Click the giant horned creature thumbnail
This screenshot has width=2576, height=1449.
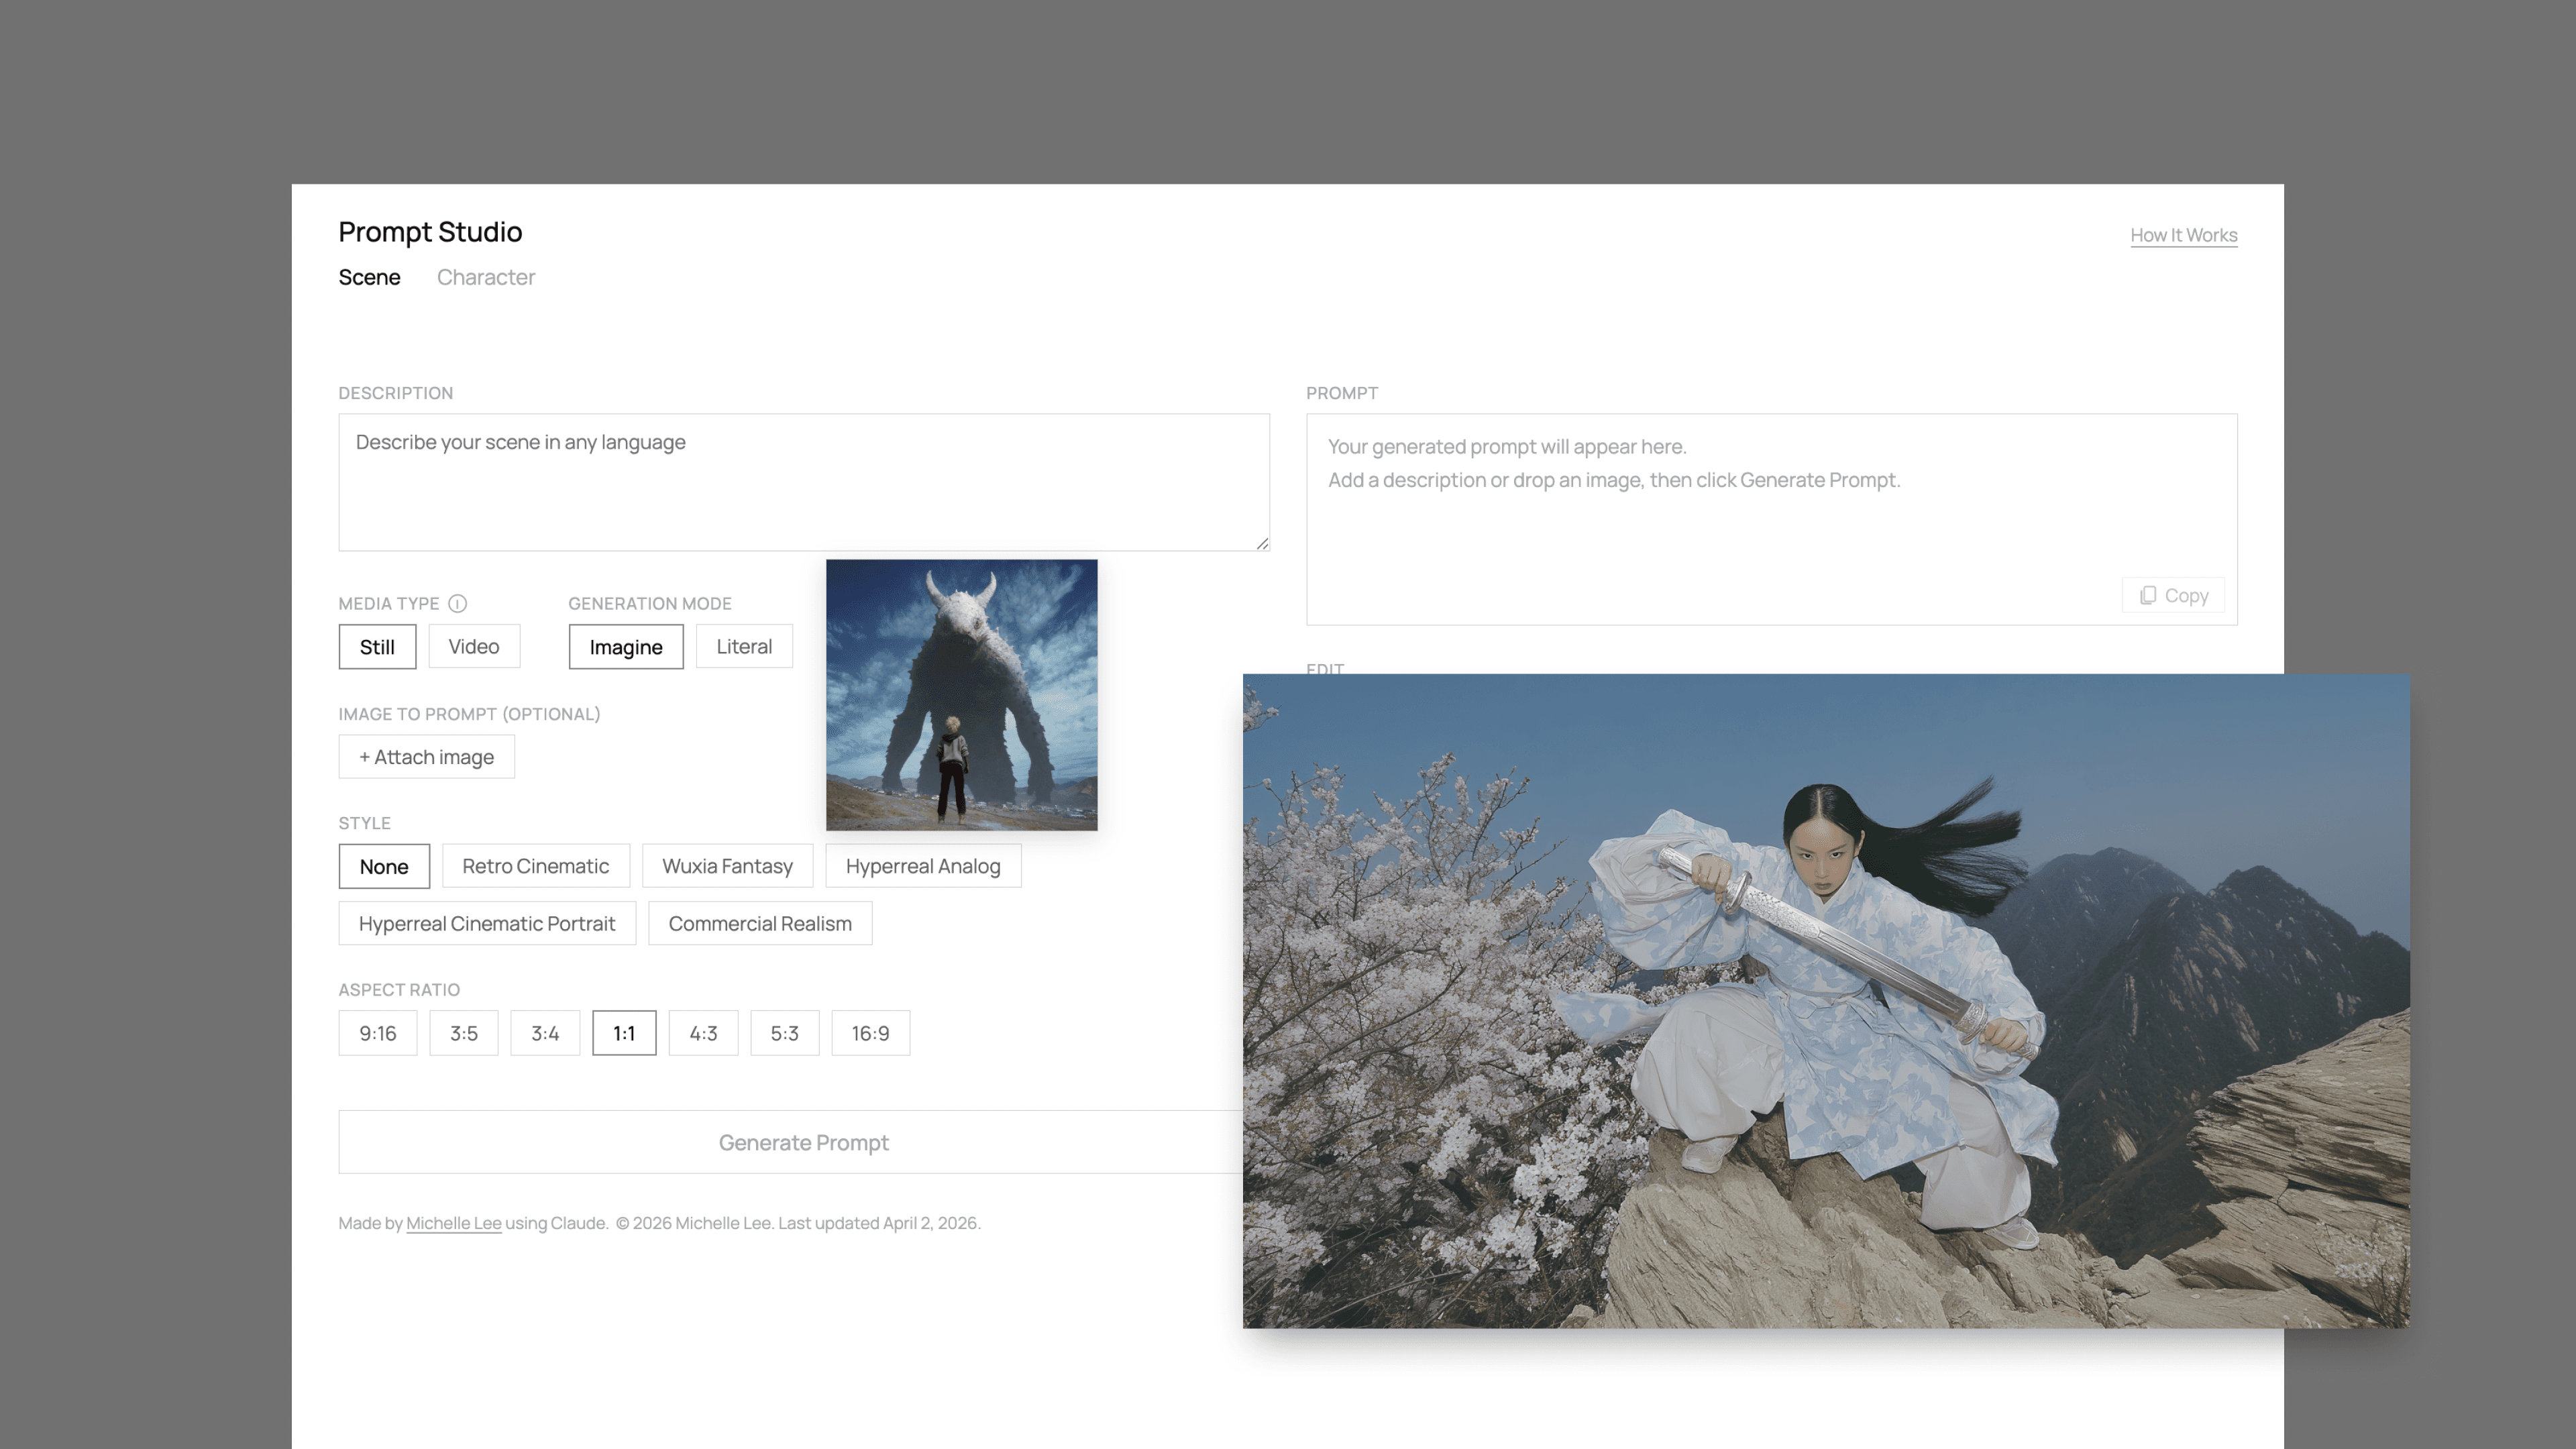pos(961,695)
